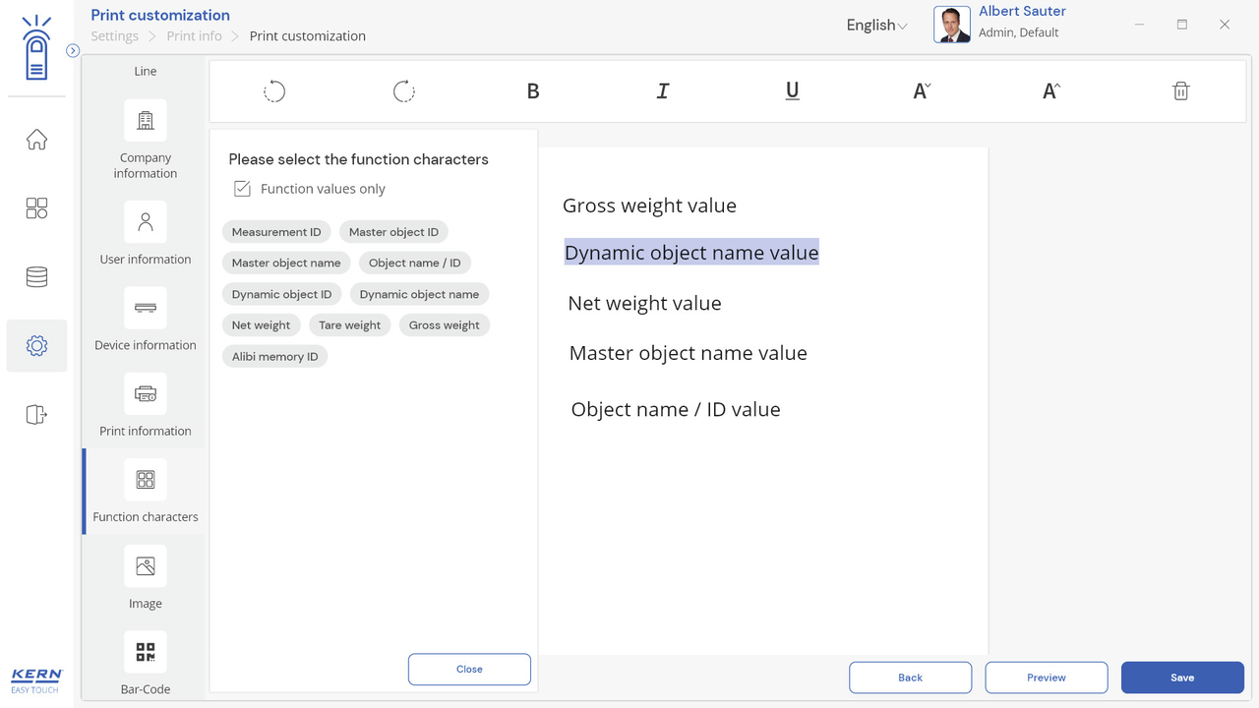Go to Print info breadcrumb
Image resolution: width=1259 pixels, height=708 pixels.
click(x=194, y=36)
